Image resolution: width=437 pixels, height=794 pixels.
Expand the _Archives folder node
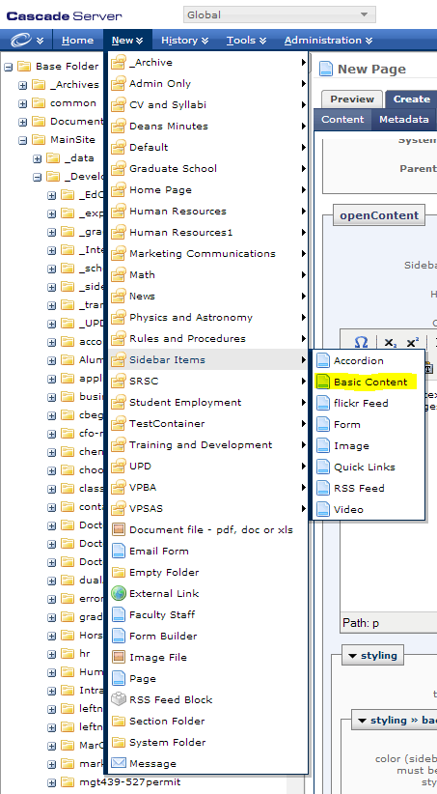coord(23,86)
